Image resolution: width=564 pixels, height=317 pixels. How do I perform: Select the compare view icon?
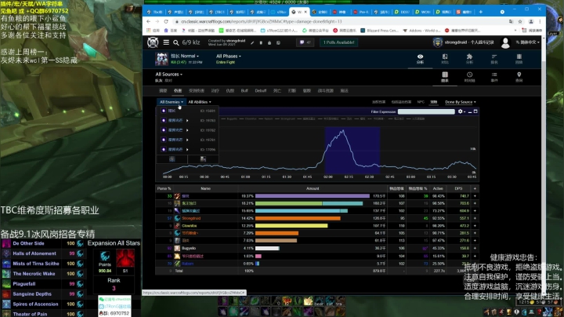point(445,59)
